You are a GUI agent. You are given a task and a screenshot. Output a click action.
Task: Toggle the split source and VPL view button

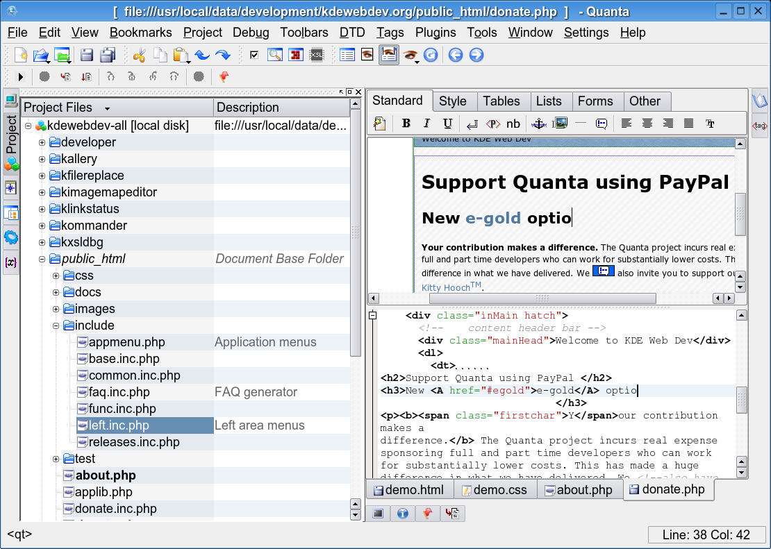point(389,55)
